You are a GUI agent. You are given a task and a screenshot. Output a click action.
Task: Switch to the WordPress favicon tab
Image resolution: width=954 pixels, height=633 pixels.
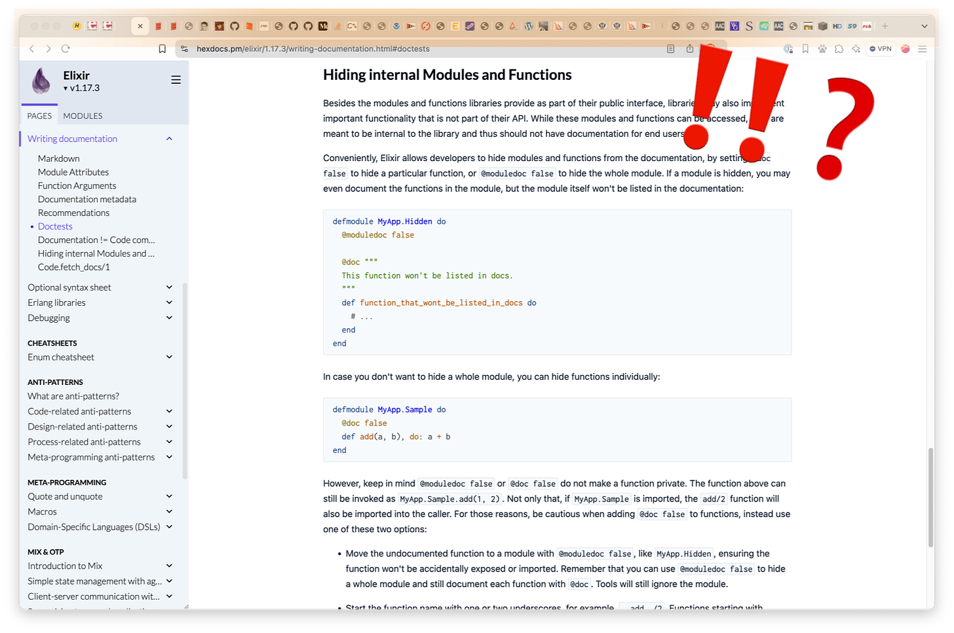(529, 26)
